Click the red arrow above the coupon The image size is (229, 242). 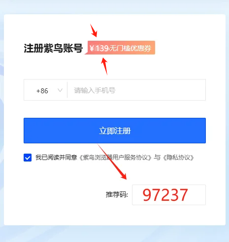pos(94,30)
